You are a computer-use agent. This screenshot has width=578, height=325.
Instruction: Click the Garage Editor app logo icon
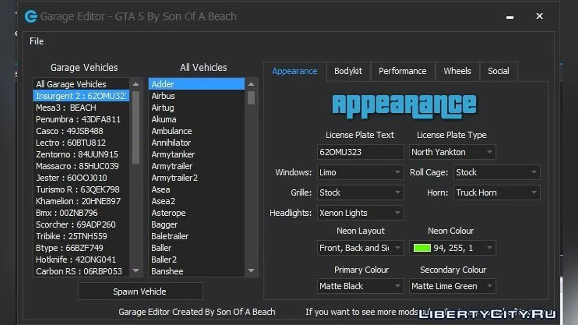pos(31,16)
